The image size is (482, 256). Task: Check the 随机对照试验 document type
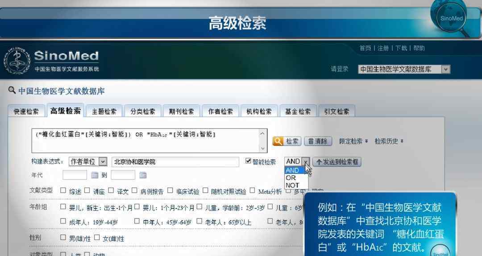coord(205,190)
